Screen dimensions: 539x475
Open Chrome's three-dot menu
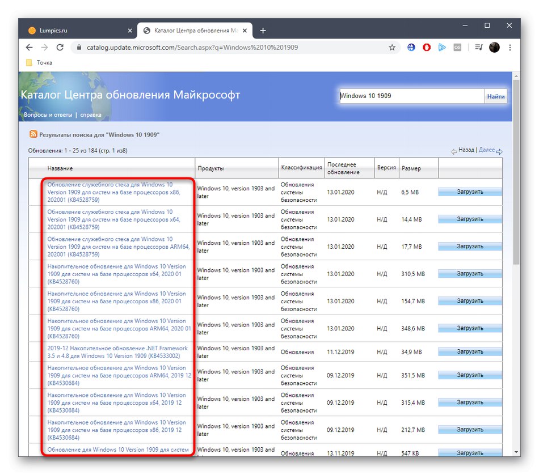(510, 48)
